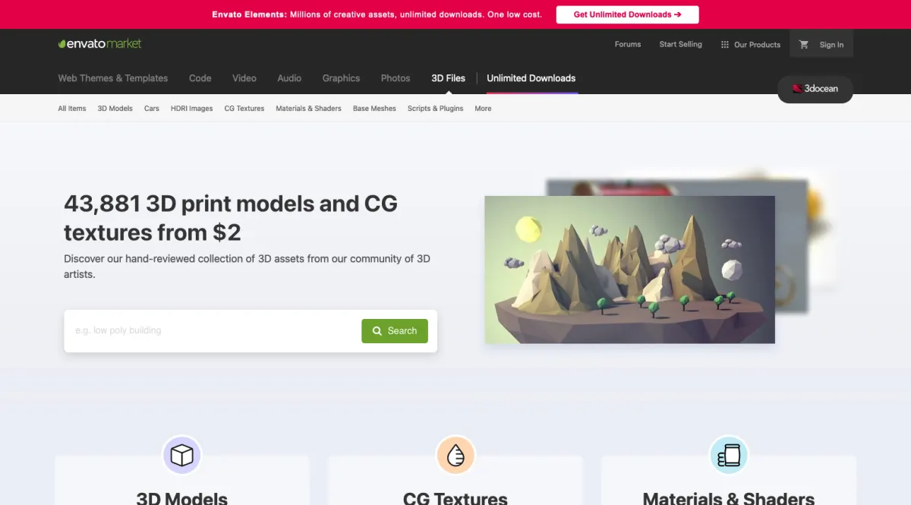Image resolution: width=911 pixels, height=505 pixels.
Task: Open the HDRI Images category
Action: tap(191, 109)
